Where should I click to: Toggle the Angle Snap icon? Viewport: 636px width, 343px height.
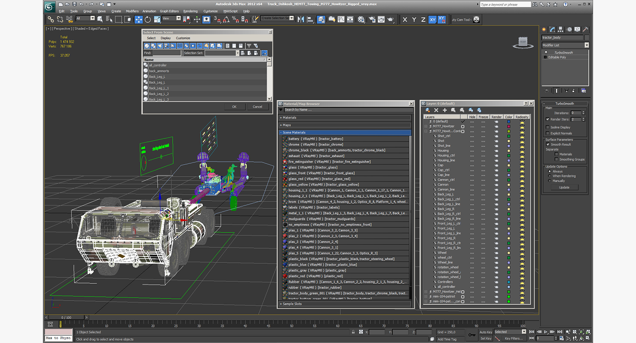(x=226, y=19)
